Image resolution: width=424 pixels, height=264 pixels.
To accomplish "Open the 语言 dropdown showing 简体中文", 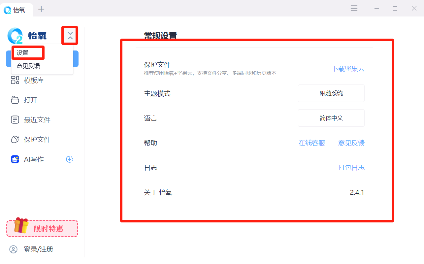I will (x=331, y=118).
